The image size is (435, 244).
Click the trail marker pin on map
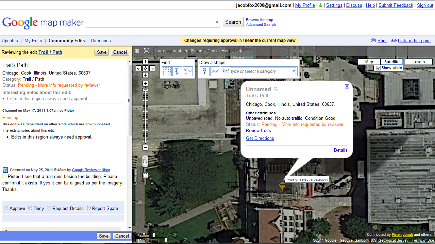(282, 186)
